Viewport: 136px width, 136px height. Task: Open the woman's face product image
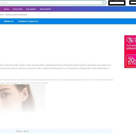pos(23,98)
